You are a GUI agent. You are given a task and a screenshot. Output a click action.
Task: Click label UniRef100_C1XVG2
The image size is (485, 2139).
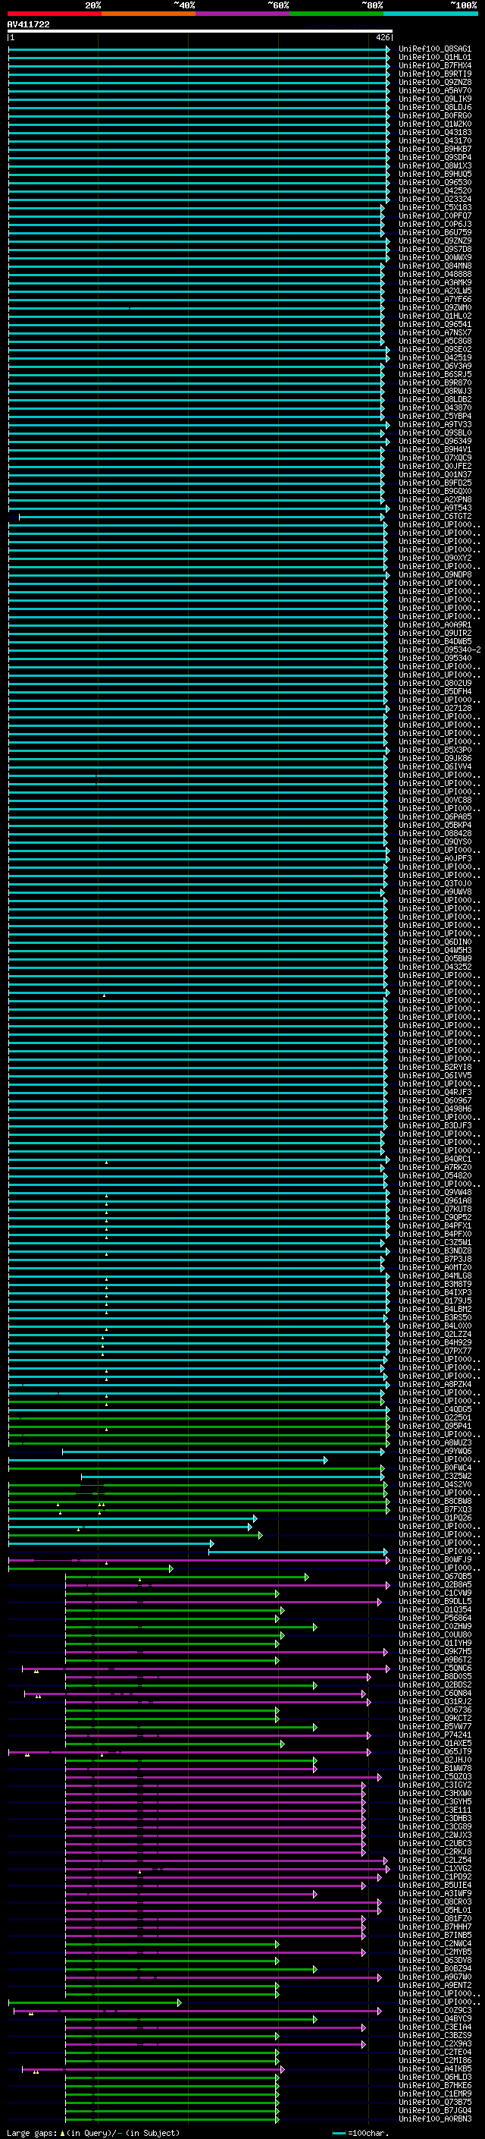click(434, 1868)
